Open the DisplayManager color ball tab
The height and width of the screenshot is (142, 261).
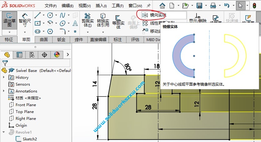[x=57, y=55]
